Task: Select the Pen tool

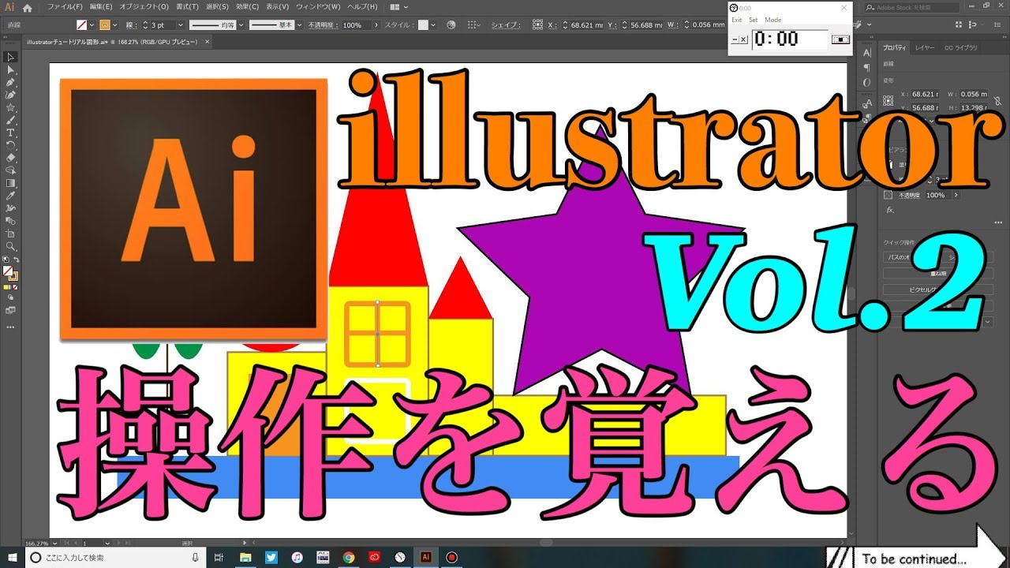Action: (x=11, y=82)
